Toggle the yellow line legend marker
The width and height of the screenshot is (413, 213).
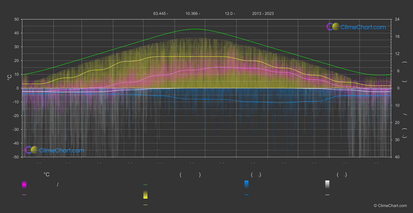[x=145, y=205]
